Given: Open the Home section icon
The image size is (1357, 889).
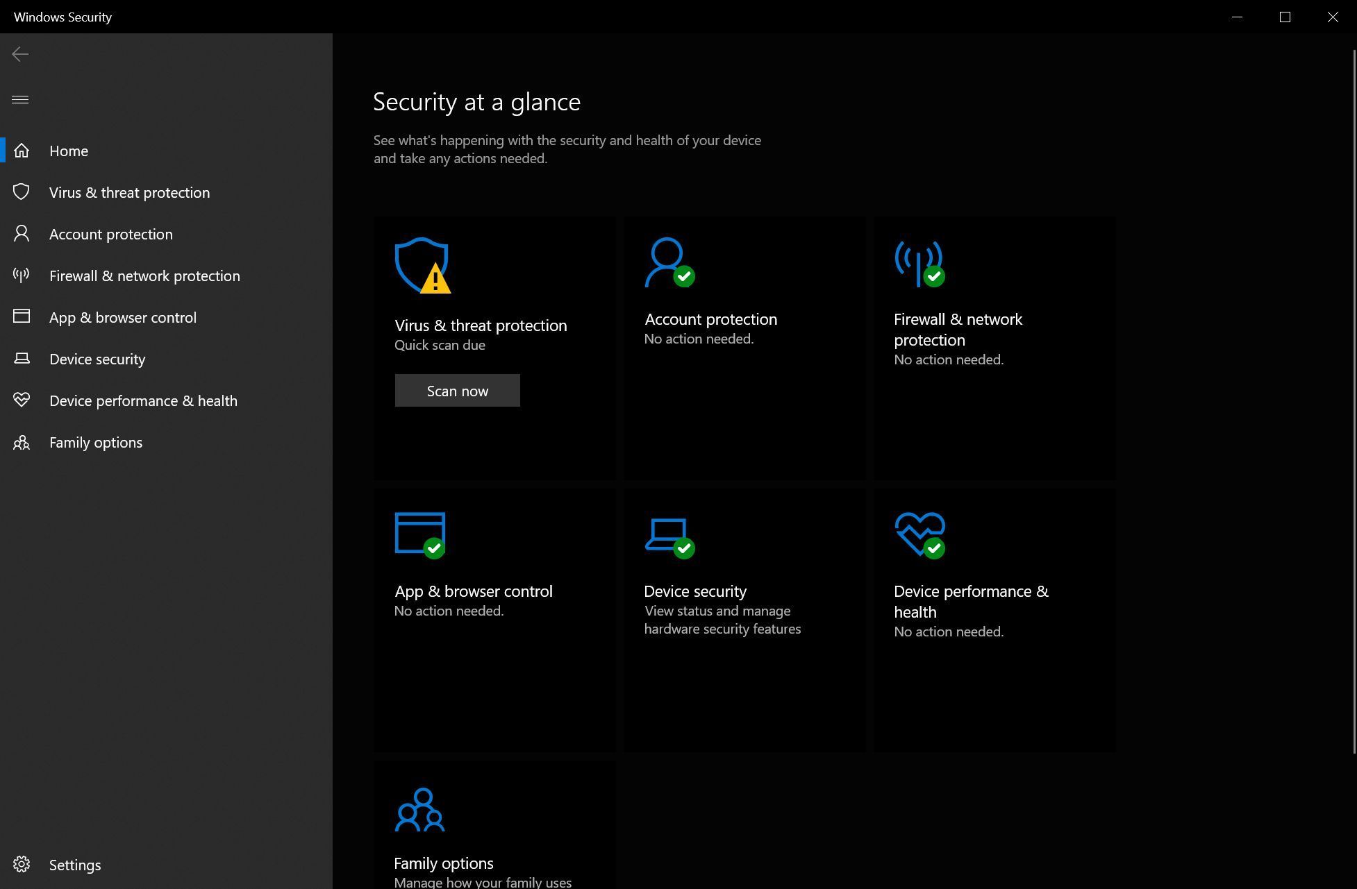Looking at the screenshot, I should coord(20,150).
